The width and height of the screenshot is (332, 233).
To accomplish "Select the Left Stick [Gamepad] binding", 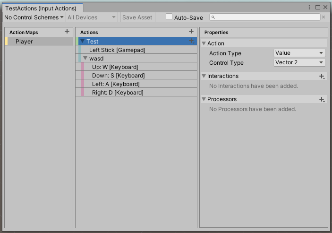I will click(x=117, y=50).
